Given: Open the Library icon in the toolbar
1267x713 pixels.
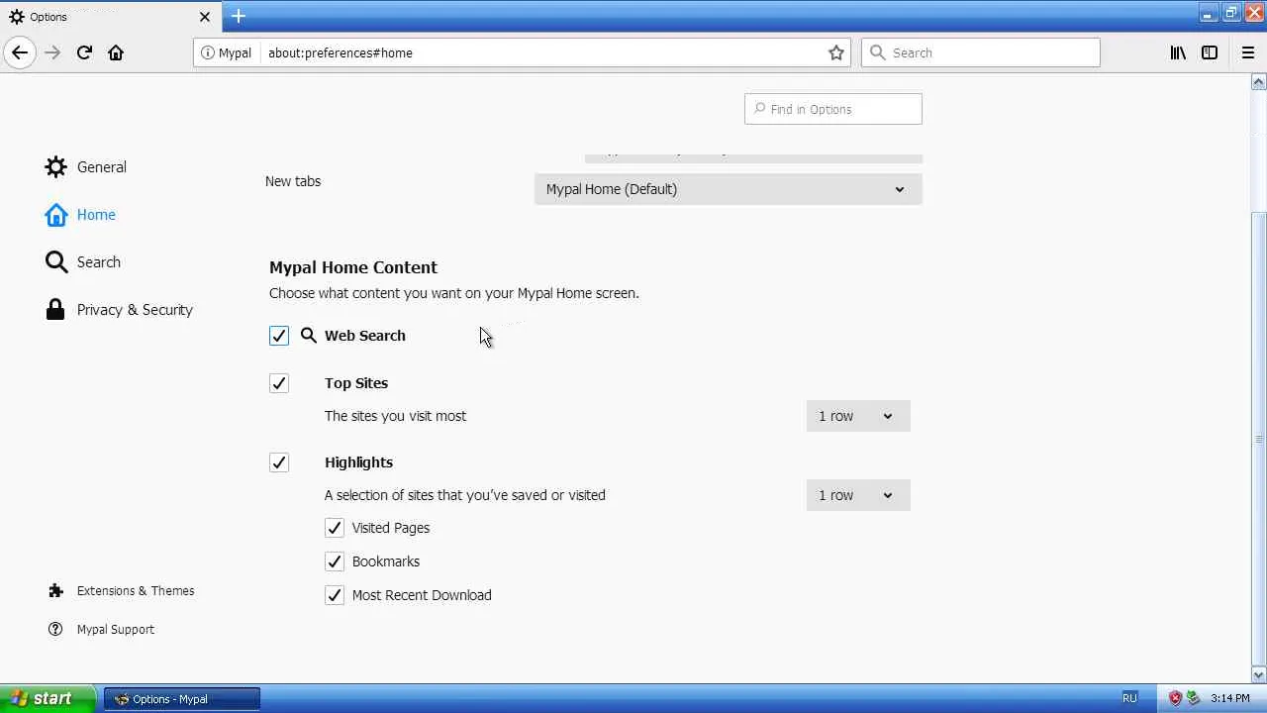Looking at the screenshot, I should pos(1178,52).
